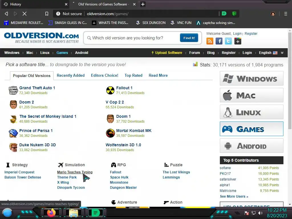
Task: Open the Forum link
Action: (194, 53)
